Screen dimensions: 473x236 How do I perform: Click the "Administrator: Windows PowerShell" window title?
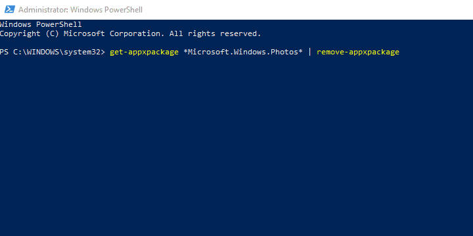click(x=80, y=10)
